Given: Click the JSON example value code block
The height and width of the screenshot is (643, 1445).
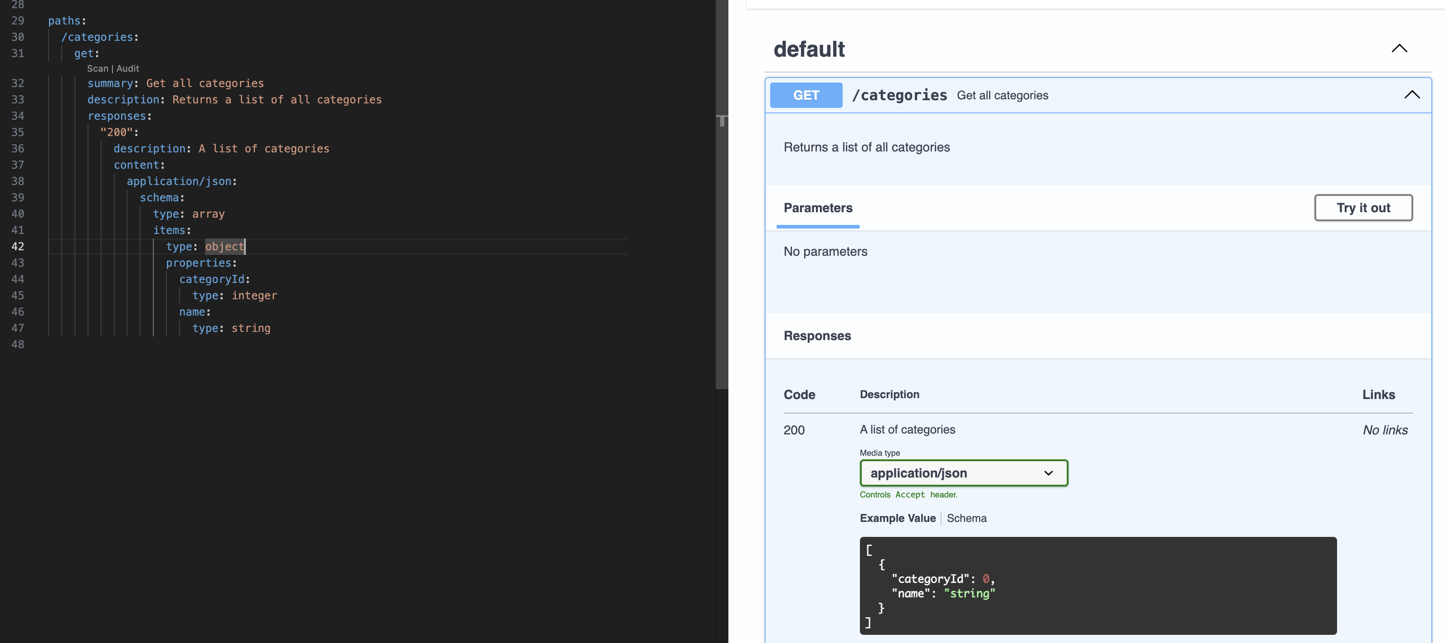Looking at the screenshot, I should pos(1098,585).
